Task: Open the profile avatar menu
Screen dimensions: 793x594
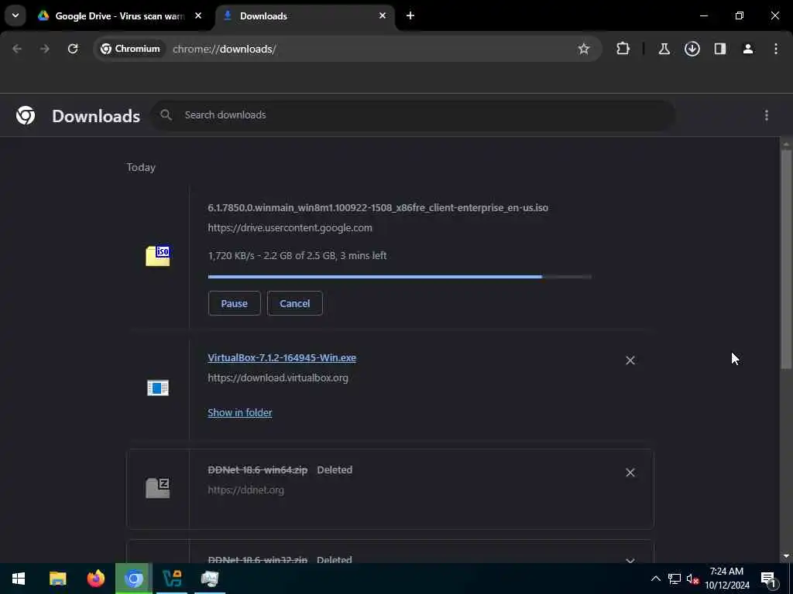Action: click(747, 49)
